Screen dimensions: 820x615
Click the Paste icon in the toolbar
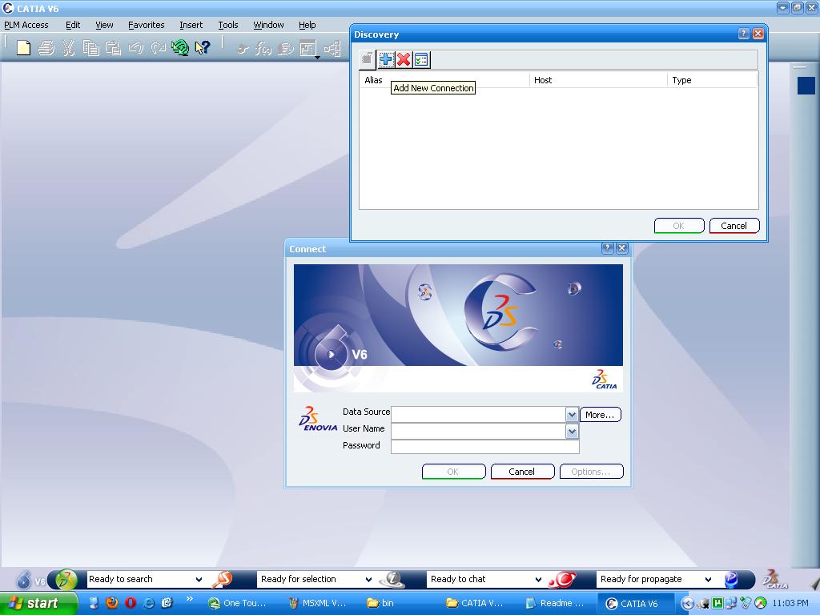click(x=113, y=48)
